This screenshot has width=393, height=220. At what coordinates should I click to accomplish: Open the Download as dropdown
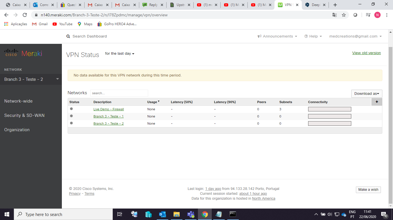point(366,93)
